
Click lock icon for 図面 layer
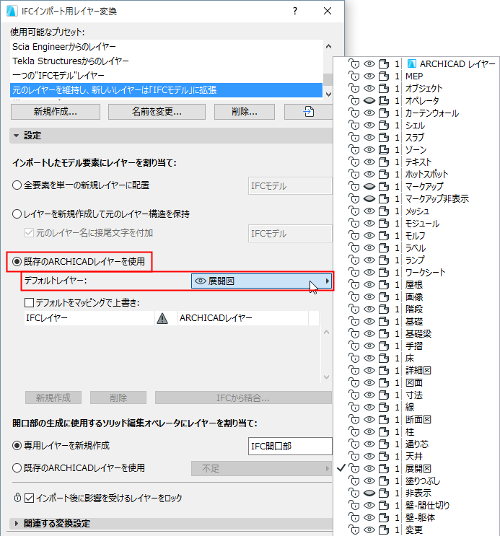click(354, 383)
